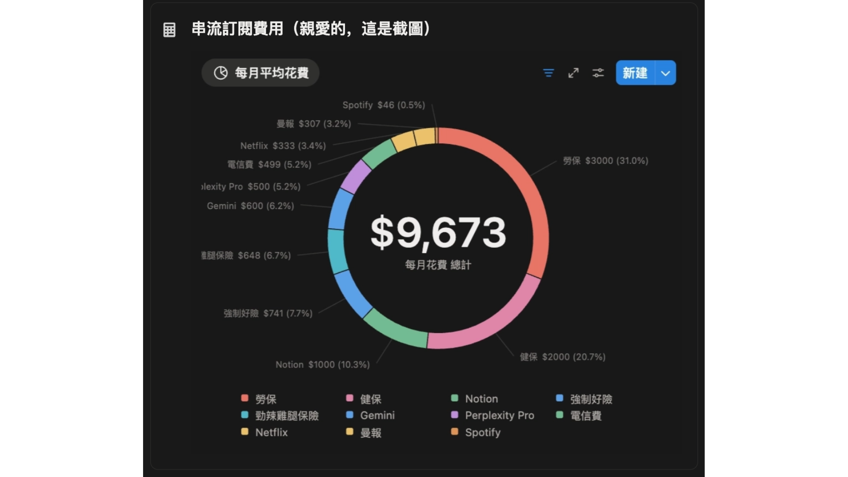848x477 pixels.
Task: Toggle the 健保 legend item
Action: tap(370, 399)
